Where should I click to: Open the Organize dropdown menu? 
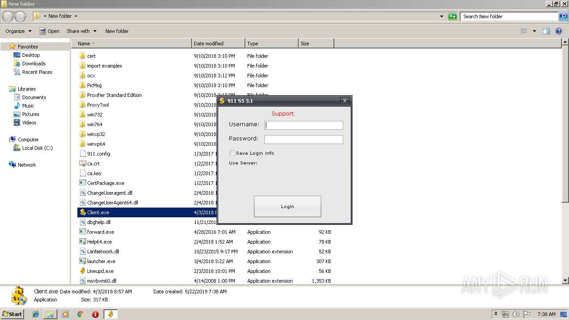(19, 31)
